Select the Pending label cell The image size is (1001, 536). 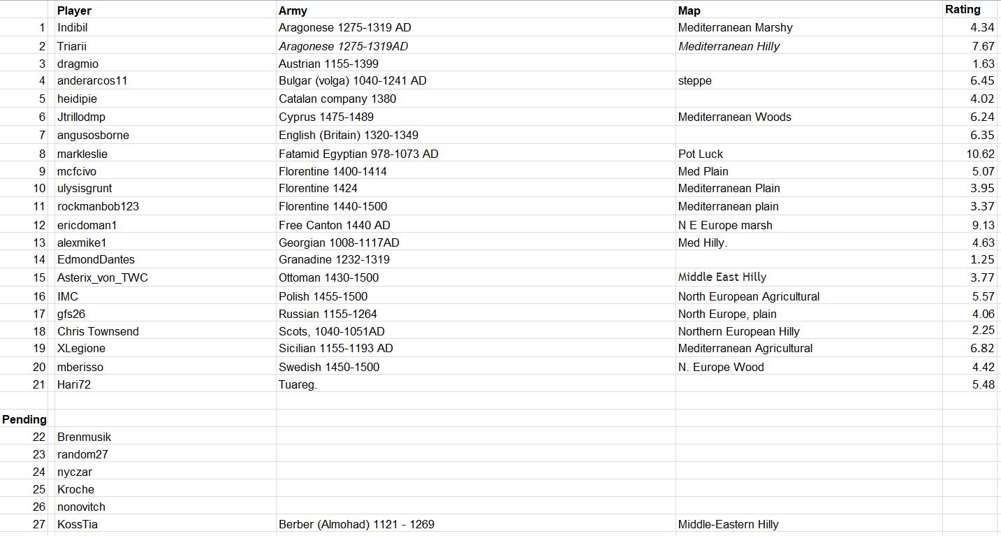[27, 419]
